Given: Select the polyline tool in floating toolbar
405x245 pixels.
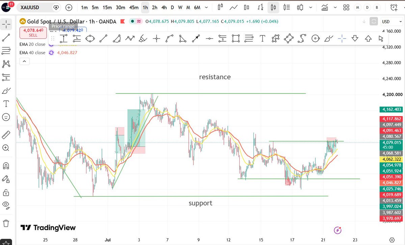Looking at the screenshot, I should pyautogui.click(x=130, y=39).
